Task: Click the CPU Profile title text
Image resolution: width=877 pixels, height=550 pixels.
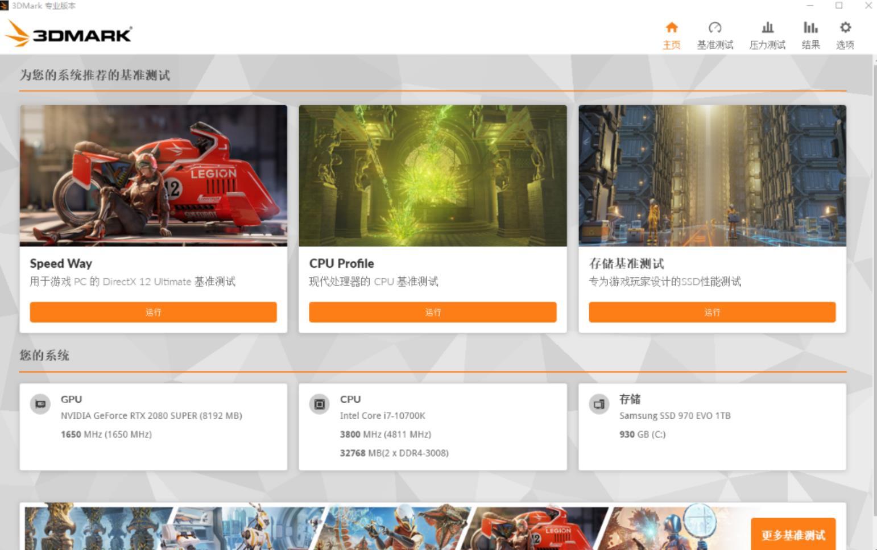Action: click(x=342, y=263)
